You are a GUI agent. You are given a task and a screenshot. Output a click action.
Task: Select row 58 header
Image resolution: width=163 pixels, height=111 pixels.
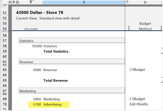(4, 46)
